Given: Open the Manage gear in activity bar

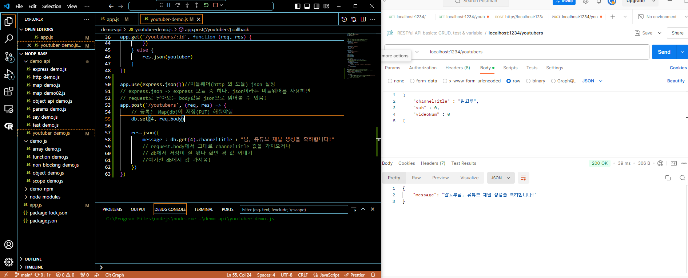Looking at the screenshot, I should 9,262.
